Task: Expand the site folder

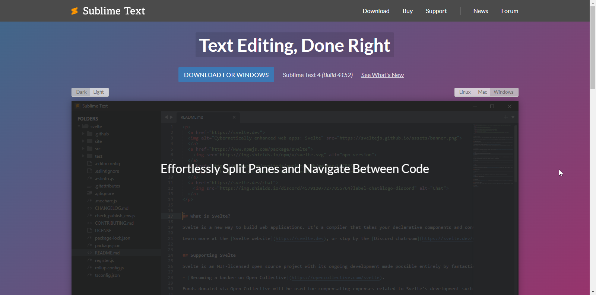Action: tap(83, 141)
